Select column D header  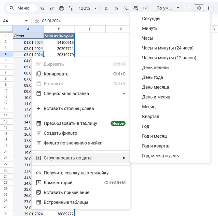click(118, 29)
